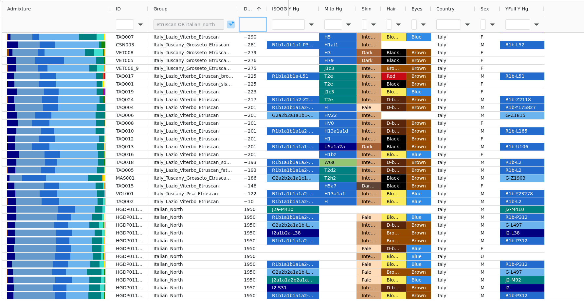
Task: Focus the Eyes filter input
Action: pos(414,24)
